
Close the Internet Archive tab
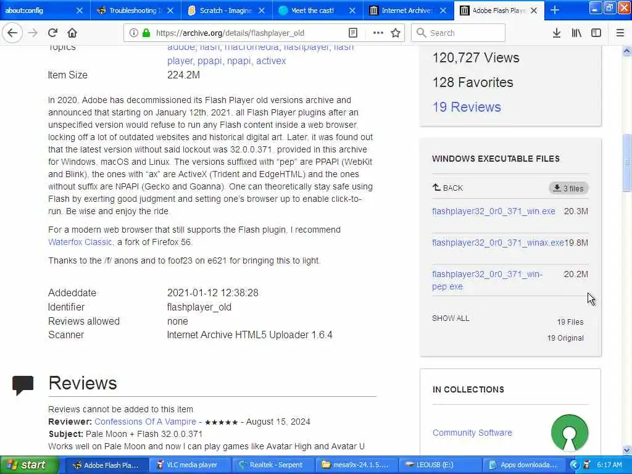coord(443,10)
